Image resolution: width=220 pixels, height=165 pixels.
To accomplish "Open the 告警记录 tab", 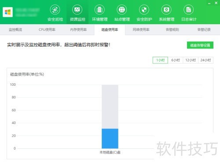I will [x=204, y=29].
